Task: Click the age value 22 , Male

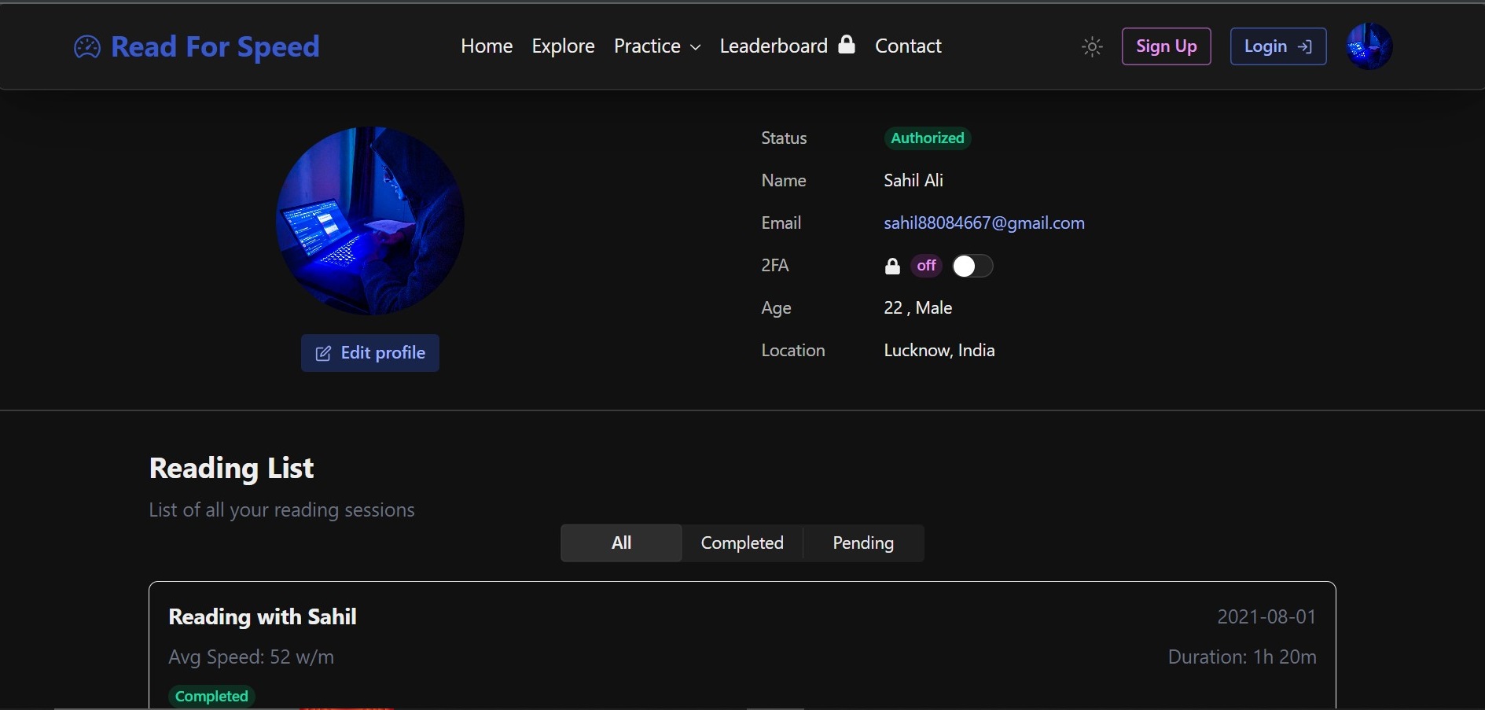Action: [x=918, y=308]
